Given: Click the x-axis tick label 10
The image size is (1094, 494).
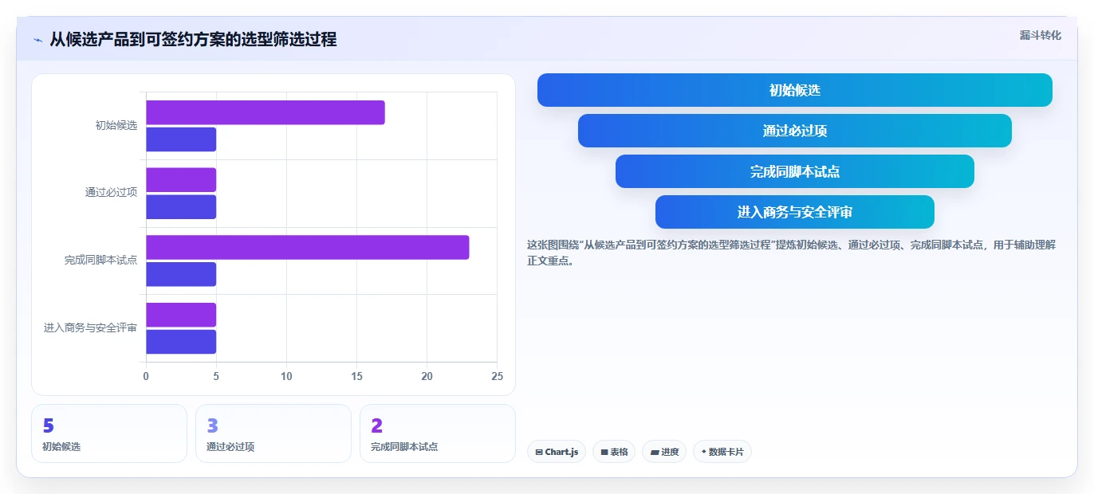Looking at the screenshot, I should coord(286,376).
